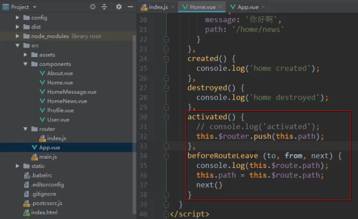Image resolution: width=358 pixels, height=219 pixels.
Task: Close the index.js tab
Action: (x=173, y=7)
